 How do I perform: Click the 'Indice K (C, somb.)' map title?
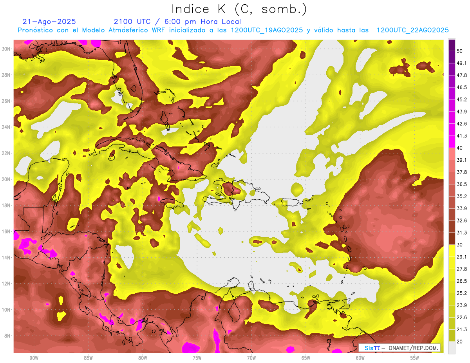click(239, 9)
